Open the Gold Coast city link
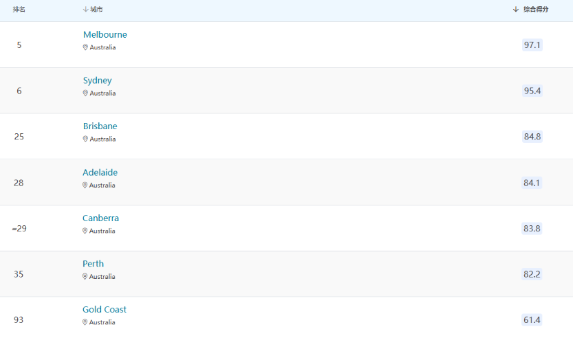 pyautogui.click(x=104, y=309)
